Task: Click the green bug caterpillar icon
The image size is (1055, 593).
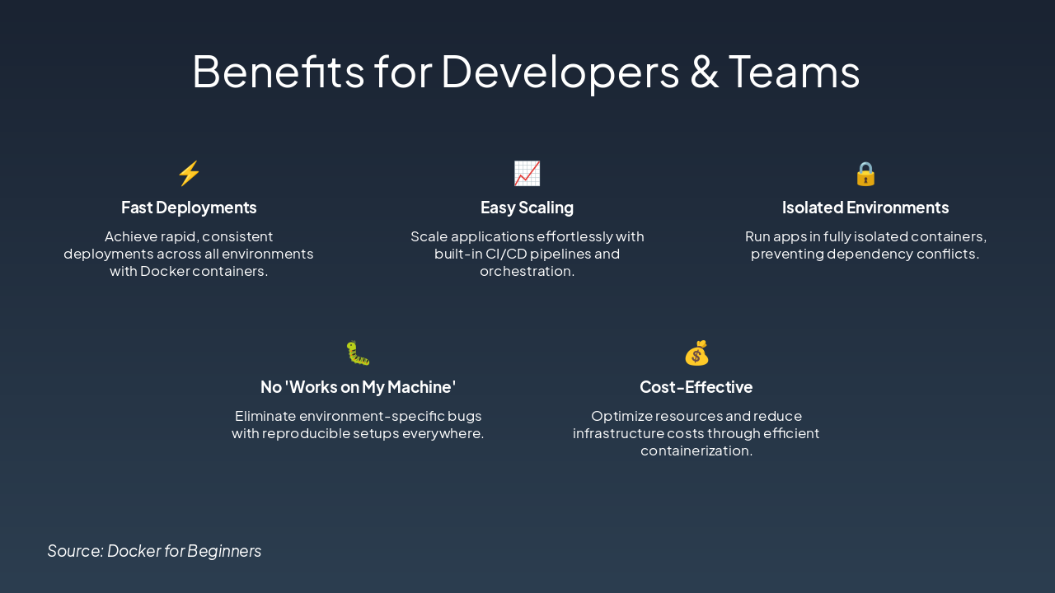Action: tap(358, 353)
